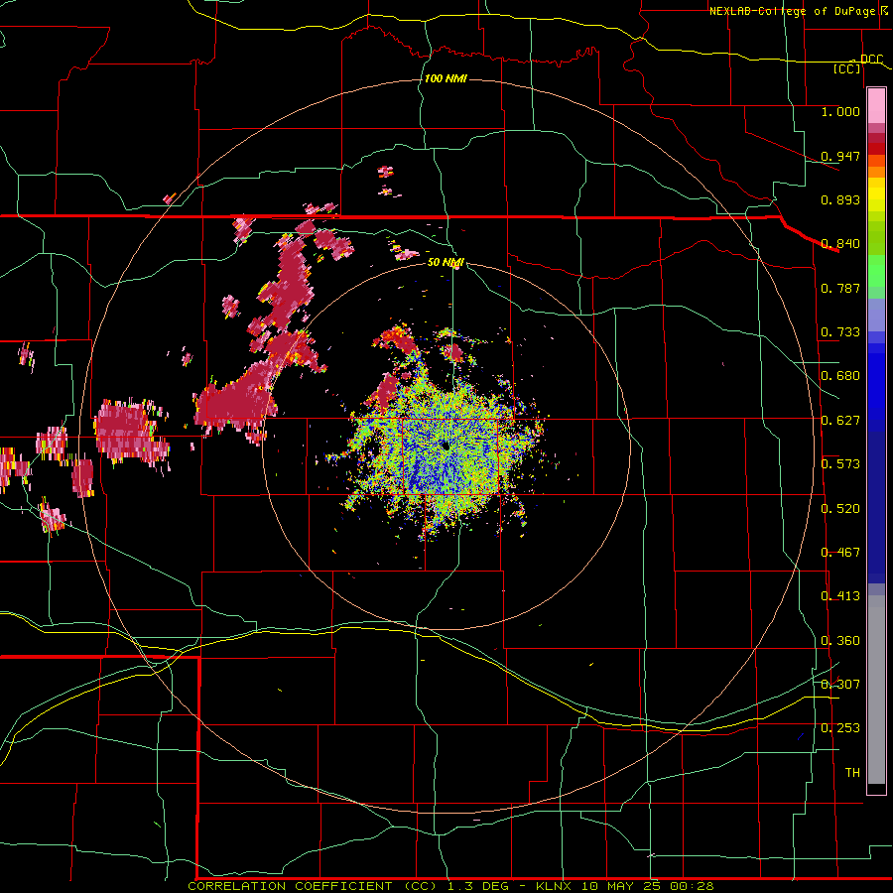893x893 pixels.
Task: Click the pink top segment of the color bar
Action: (x=876, y=105)
